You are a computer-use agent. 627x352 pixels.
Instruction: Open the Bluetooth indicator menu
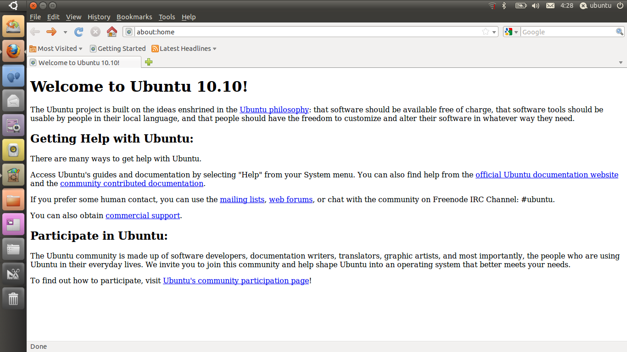(504, 5)
